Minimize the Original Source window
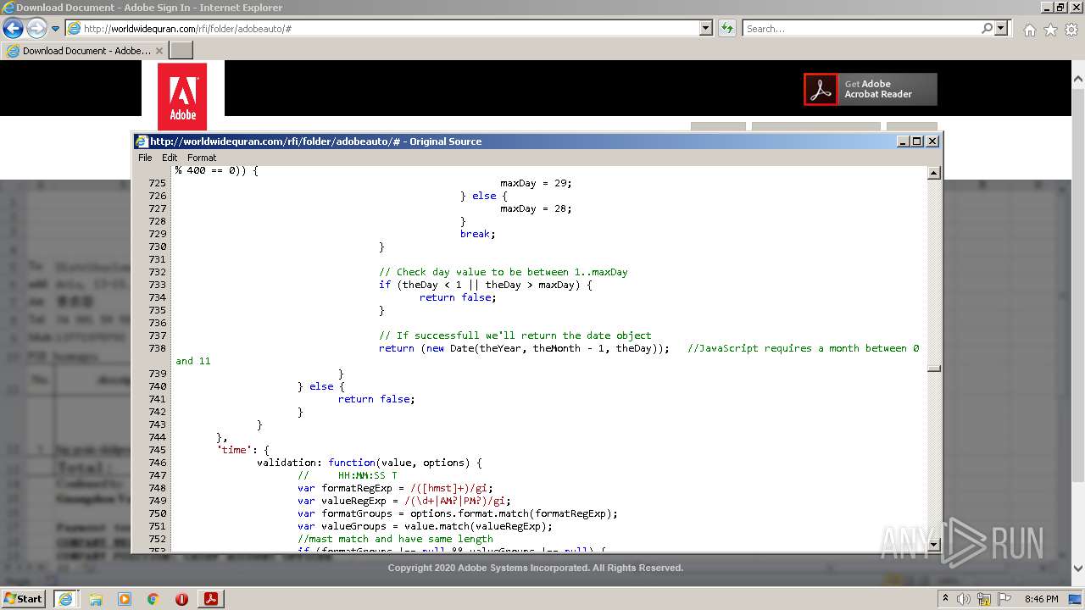Screen dimensions: 1085x610 click(903, 141)
